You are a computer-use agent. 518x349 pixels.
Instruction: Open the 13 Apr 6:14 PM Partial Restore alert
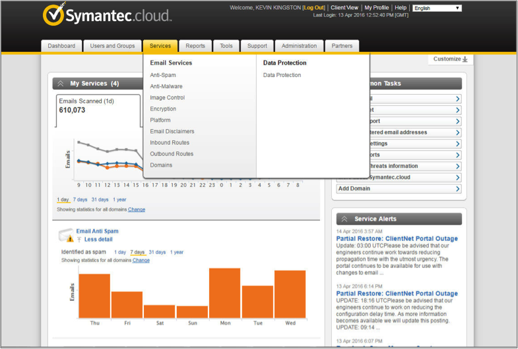[x=397, y=294]
